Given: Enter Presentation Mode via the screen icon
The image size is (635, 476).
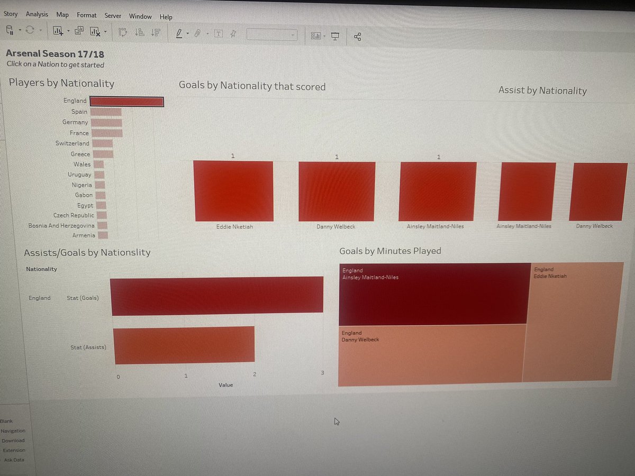Looking at the screenshot, I should click(335, 35).
